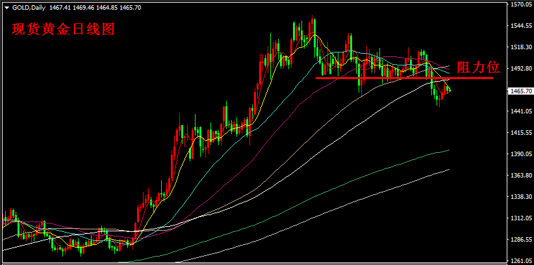
Task: Click the 现货黄金日线图 title label
Action: (x=64, y=30)
